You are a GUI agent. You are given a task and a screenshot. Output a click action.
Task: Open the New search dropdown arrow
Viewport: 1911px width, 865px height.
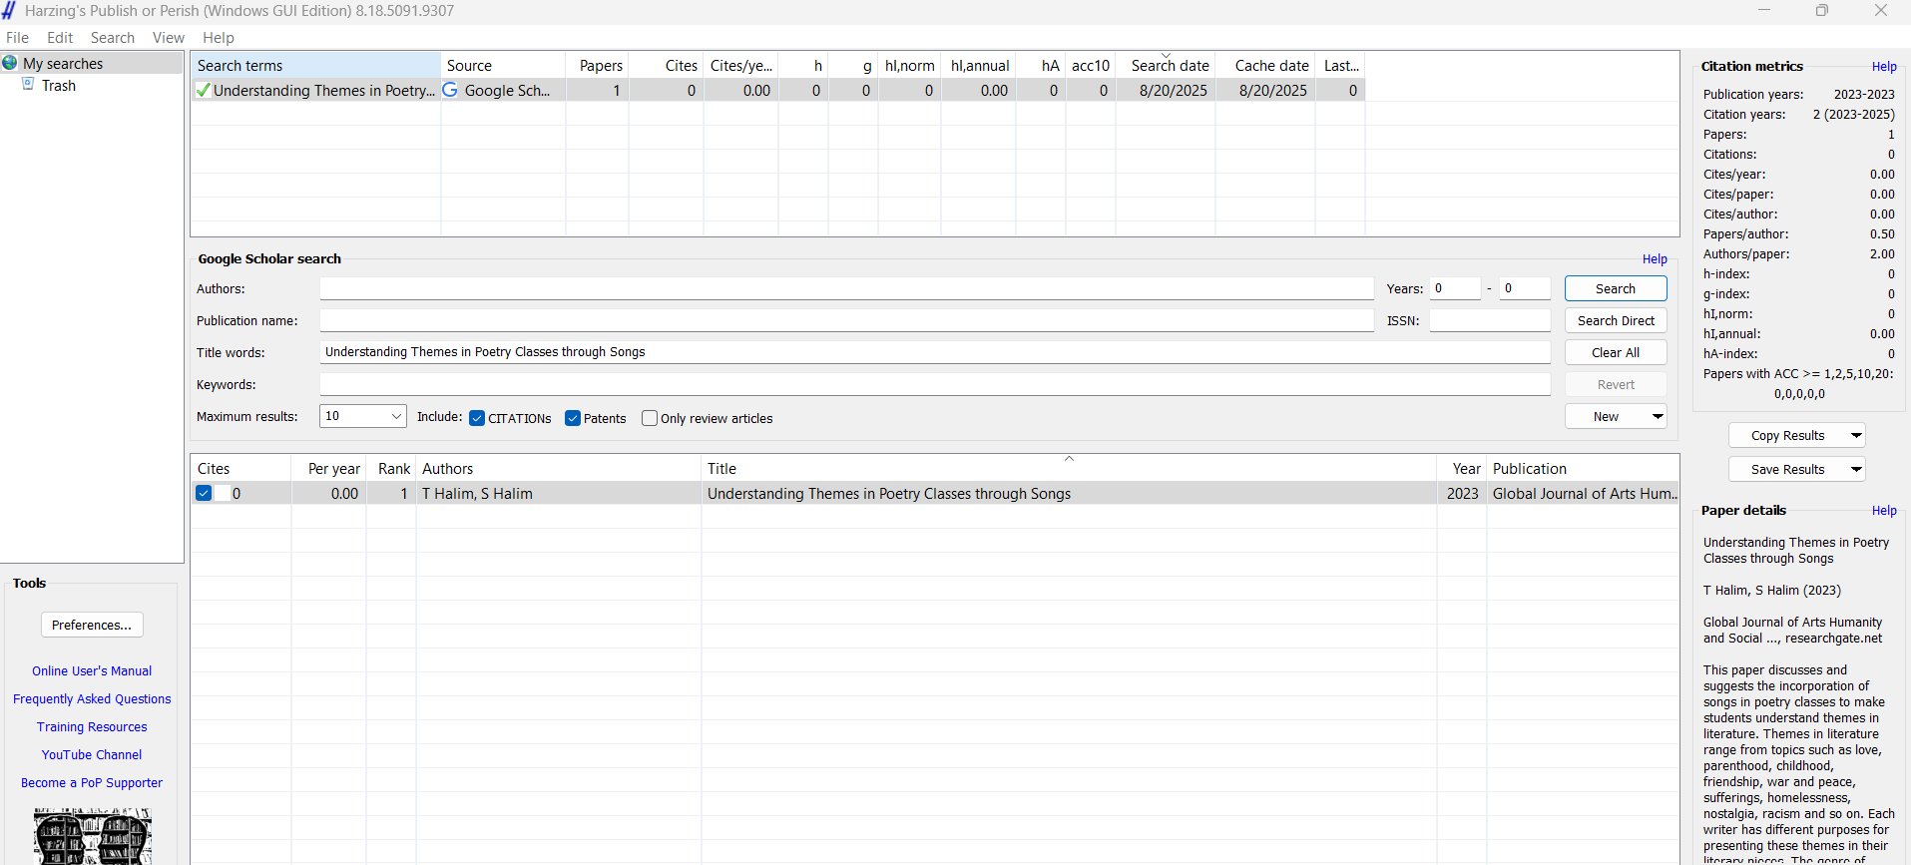pyautogui.click(x=1658, y=416)
